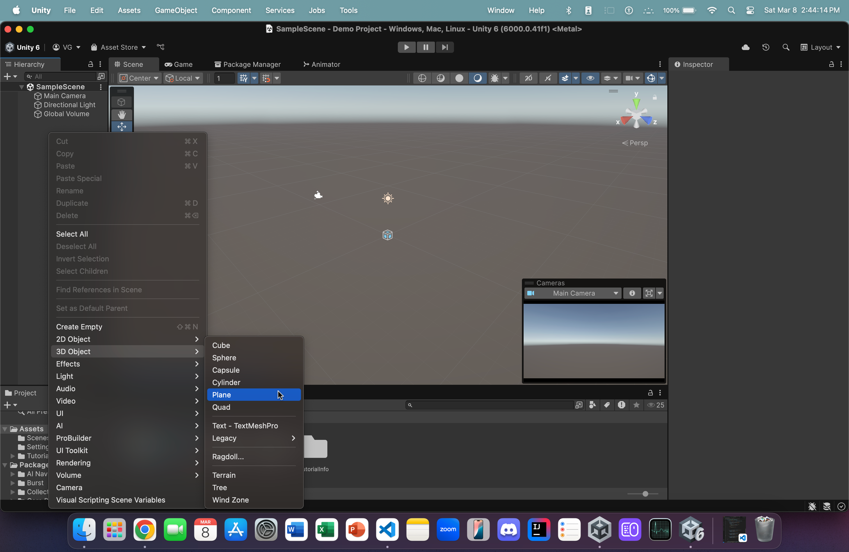Viewport: 849px width, 552px height.
Task: Collapse the Assets folder tree
Action: (x=5, y=429)
